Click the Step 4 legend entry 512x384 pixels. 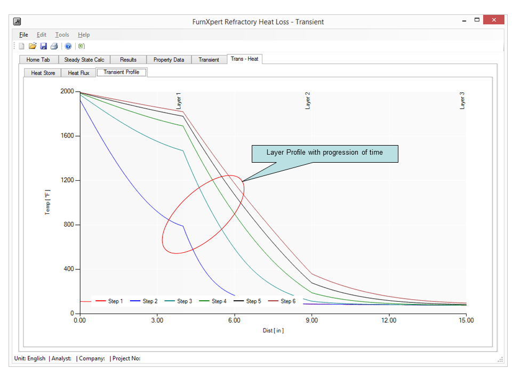click(x=213, y=301)
